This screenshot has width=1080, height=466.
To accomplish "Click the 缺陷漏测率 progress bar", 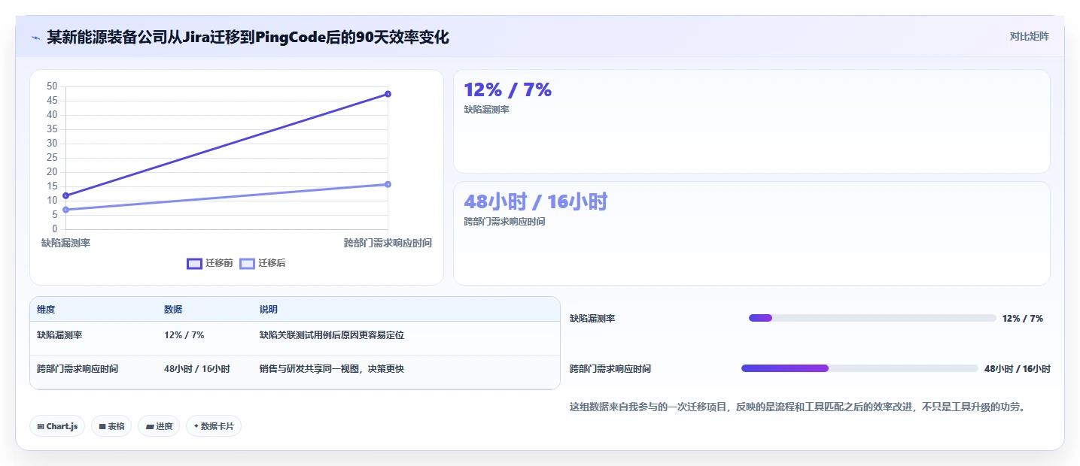I will point(872,318).
